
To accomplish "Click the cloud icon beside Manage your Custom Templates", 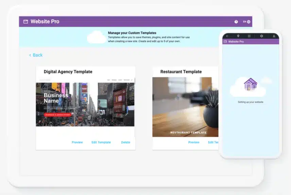I will (x=97, y=37).
